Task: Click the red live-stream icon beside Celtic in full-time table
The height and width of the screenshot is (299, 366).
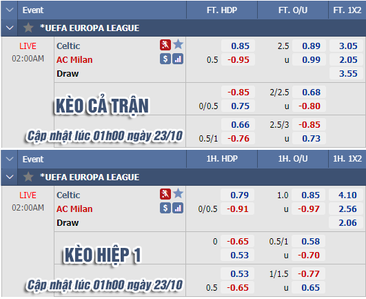Action: tap(165, 45)
